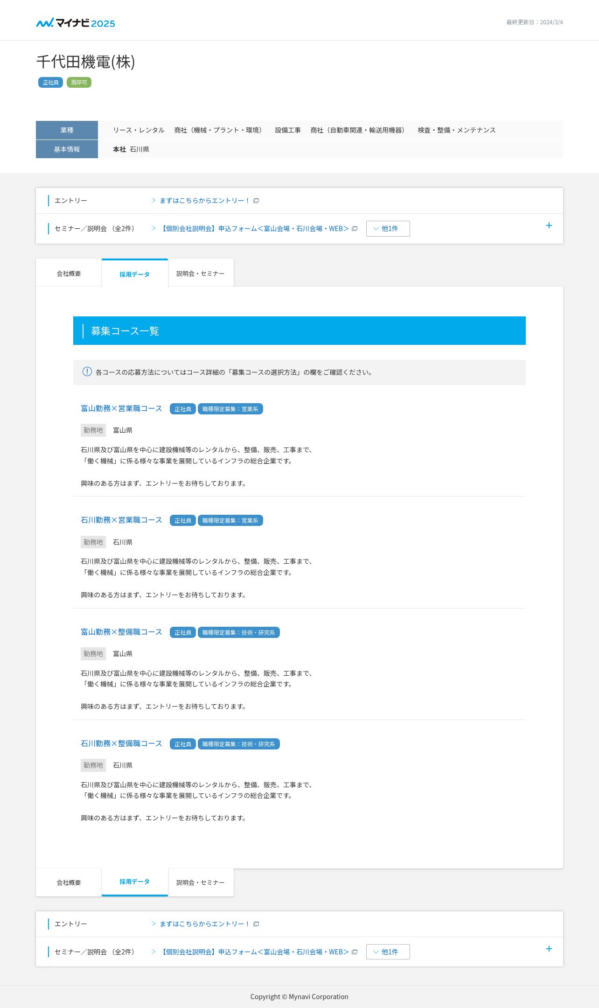Viewport: 599px width, 1008px height.
Task: Click 職種限定募集：技術・研究系 tag on 富山勤務×整備職 course
Action: tap(239, 632)
